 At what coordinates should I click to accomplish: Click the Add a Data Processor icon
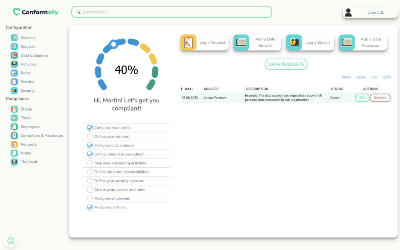[347, 42]
